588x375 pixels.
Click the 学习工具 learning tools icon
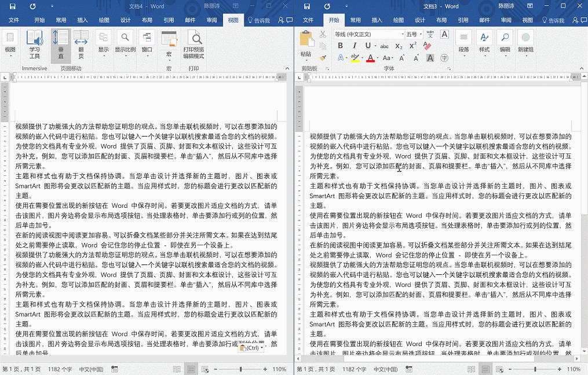(35, 45)
